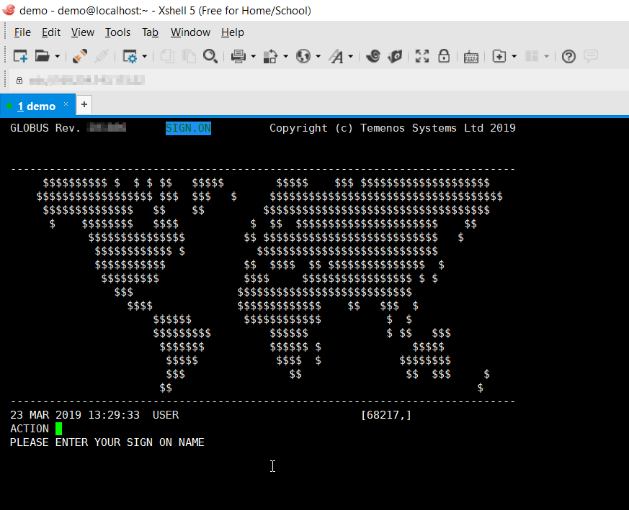Select the Connect icon in the toolbar
The height and width of the screenshot is (510, 629).
79,56
